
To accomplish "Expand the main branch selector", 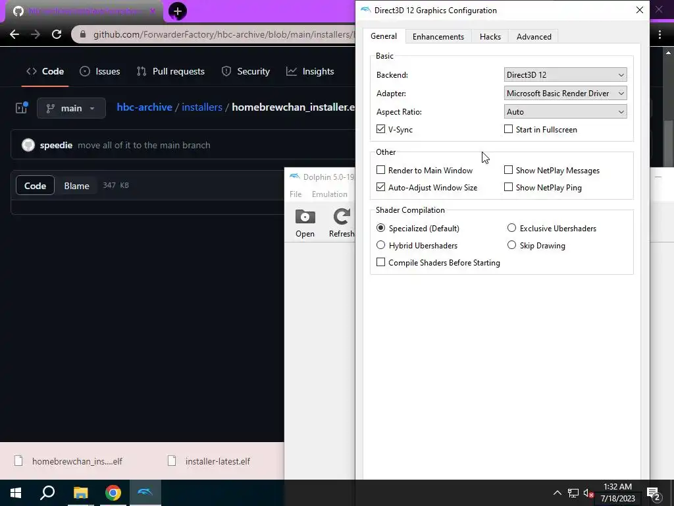I will coord(71,108).
